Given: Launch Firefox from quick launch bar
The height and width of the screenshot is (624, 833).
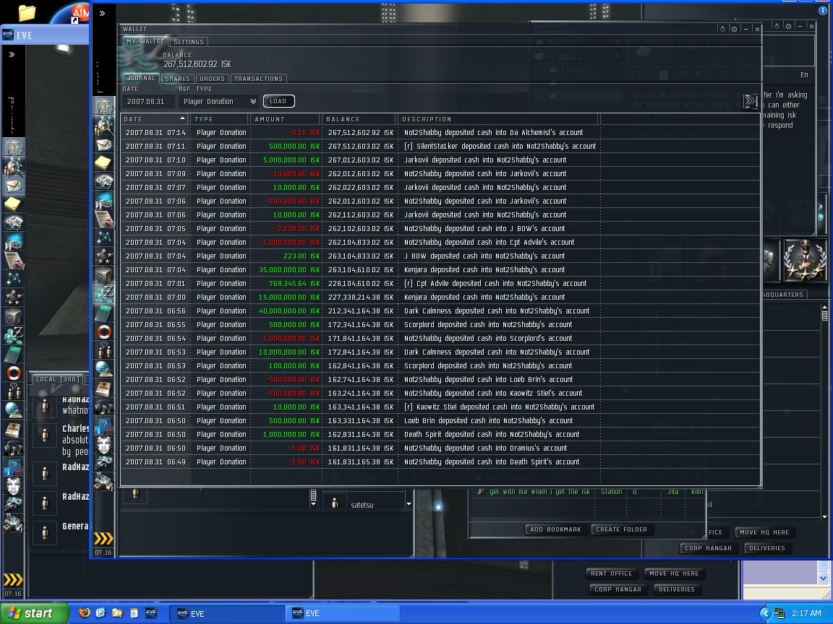Looking at the screenshot, I should (84, 613).
